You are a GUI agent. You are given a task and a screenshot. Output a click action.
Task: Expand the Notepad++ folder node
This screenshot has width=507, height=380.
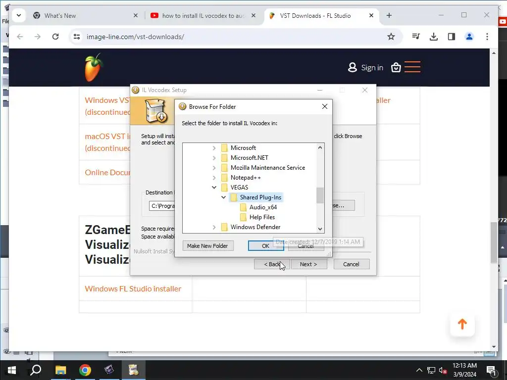click(214, 178)
